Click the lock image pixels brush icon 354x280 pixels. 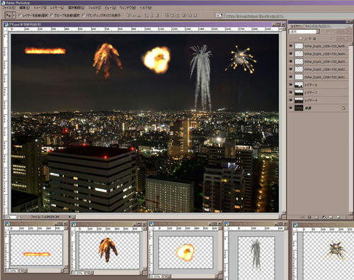tap(305, 38)
